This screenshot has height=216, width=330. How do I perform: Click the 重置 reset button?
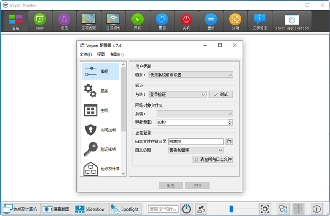pyautogui.click(x=170, y=186)
